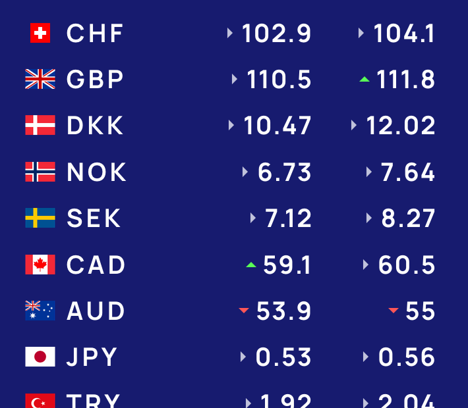The image size is (468, 408).
Task: Click the JPY rate 0.53
Action: (283, 357)
